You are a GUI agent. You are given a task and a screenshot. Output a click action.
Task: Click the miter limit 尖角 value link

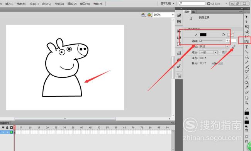coord(220,64)
